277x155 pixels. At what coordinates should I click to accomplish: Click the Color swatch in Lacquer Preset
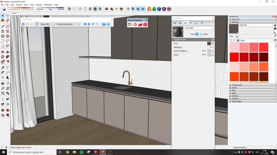[209, 43]
